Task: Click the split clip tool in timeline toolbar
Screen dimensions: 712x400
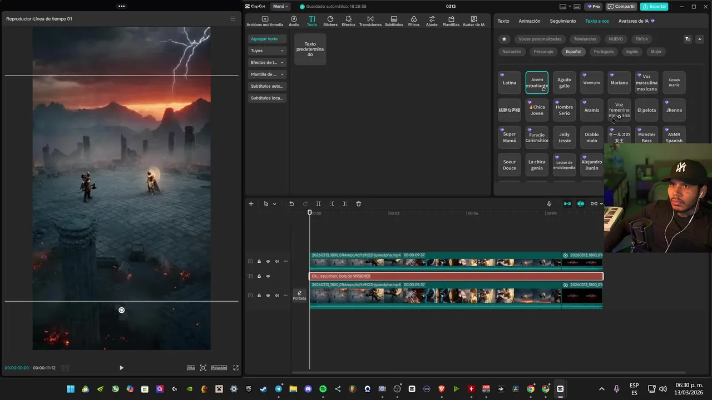Action: pos(318,204)
